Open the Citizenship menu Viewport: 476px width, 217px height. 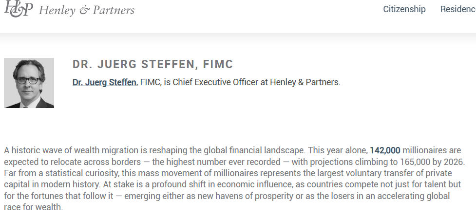click(404, 9)
